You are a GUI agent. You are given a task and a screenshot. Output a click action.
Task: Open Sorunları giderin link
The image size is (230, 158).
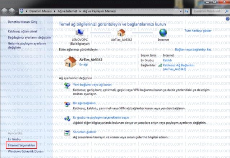(84, 132)
